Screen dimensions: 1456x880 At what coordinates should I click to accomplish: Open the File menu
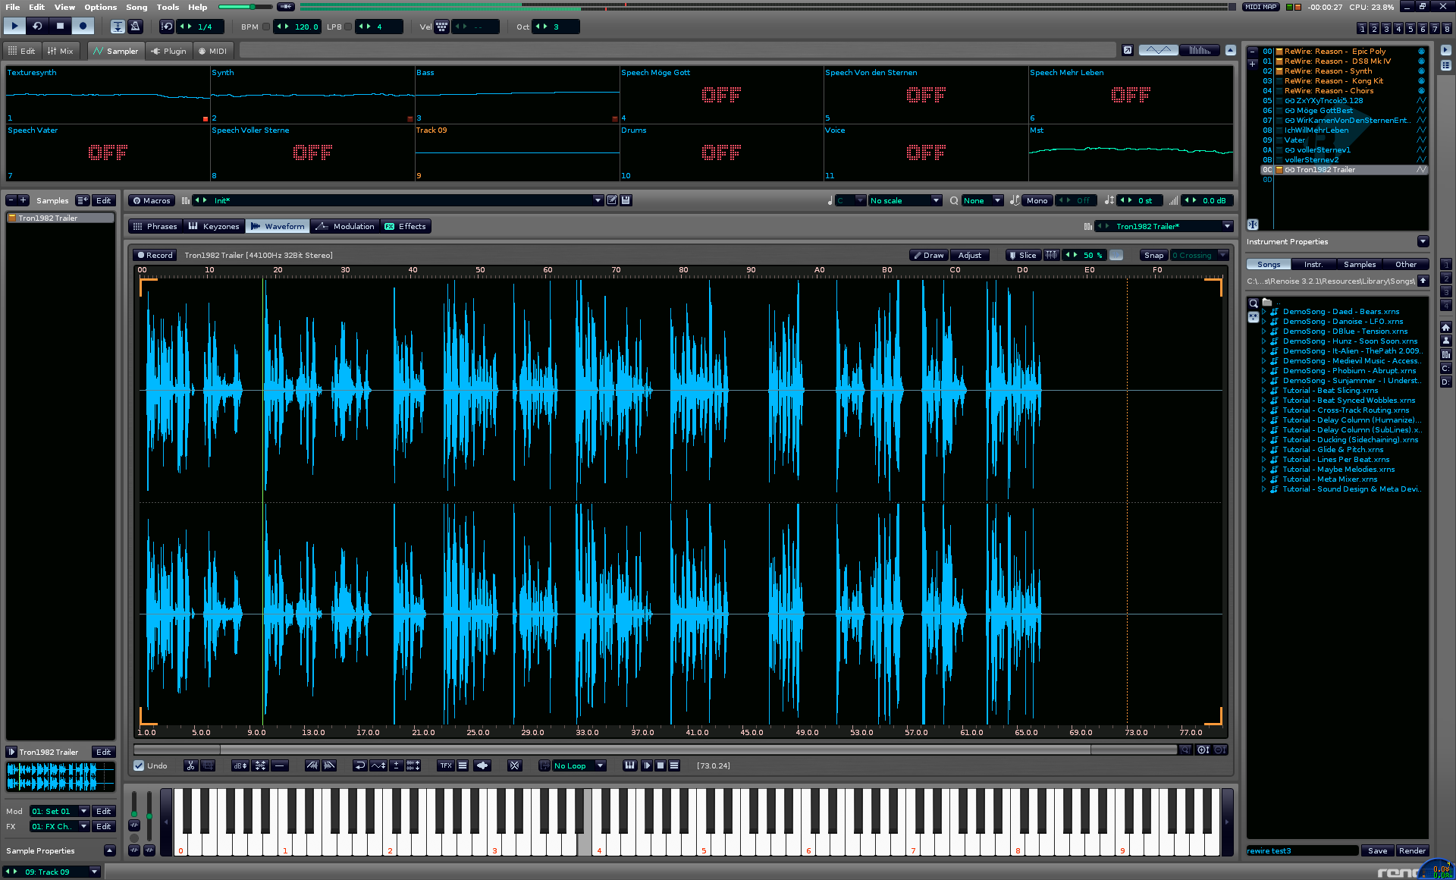point(12,7)
